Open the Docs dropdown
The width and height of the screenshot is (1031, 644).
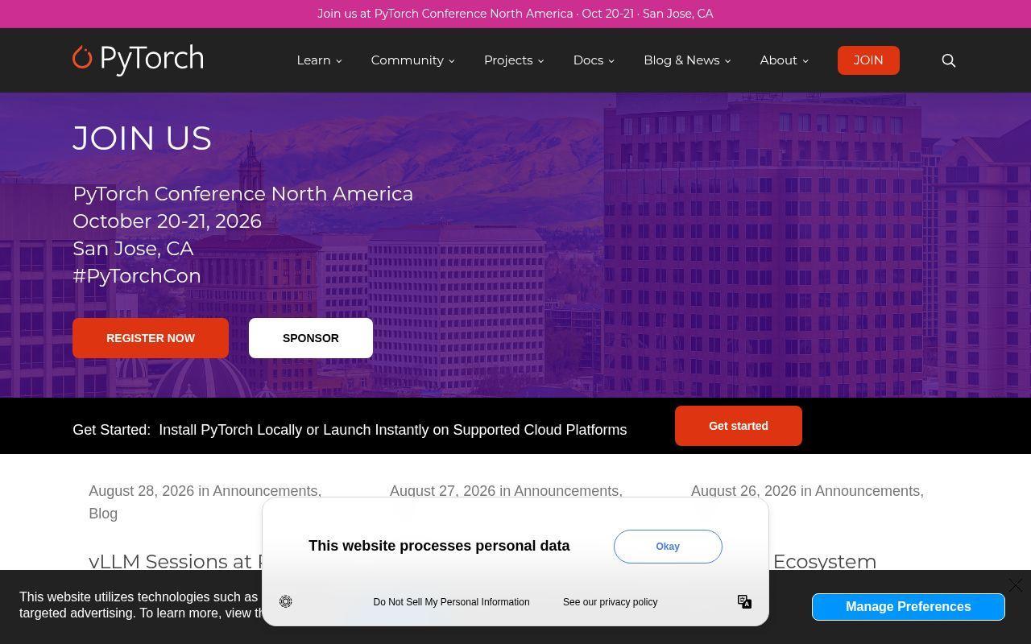[594, 60]
